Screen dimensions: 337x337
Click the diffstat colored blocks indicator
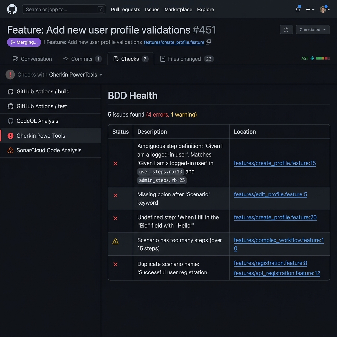point(323,58)
